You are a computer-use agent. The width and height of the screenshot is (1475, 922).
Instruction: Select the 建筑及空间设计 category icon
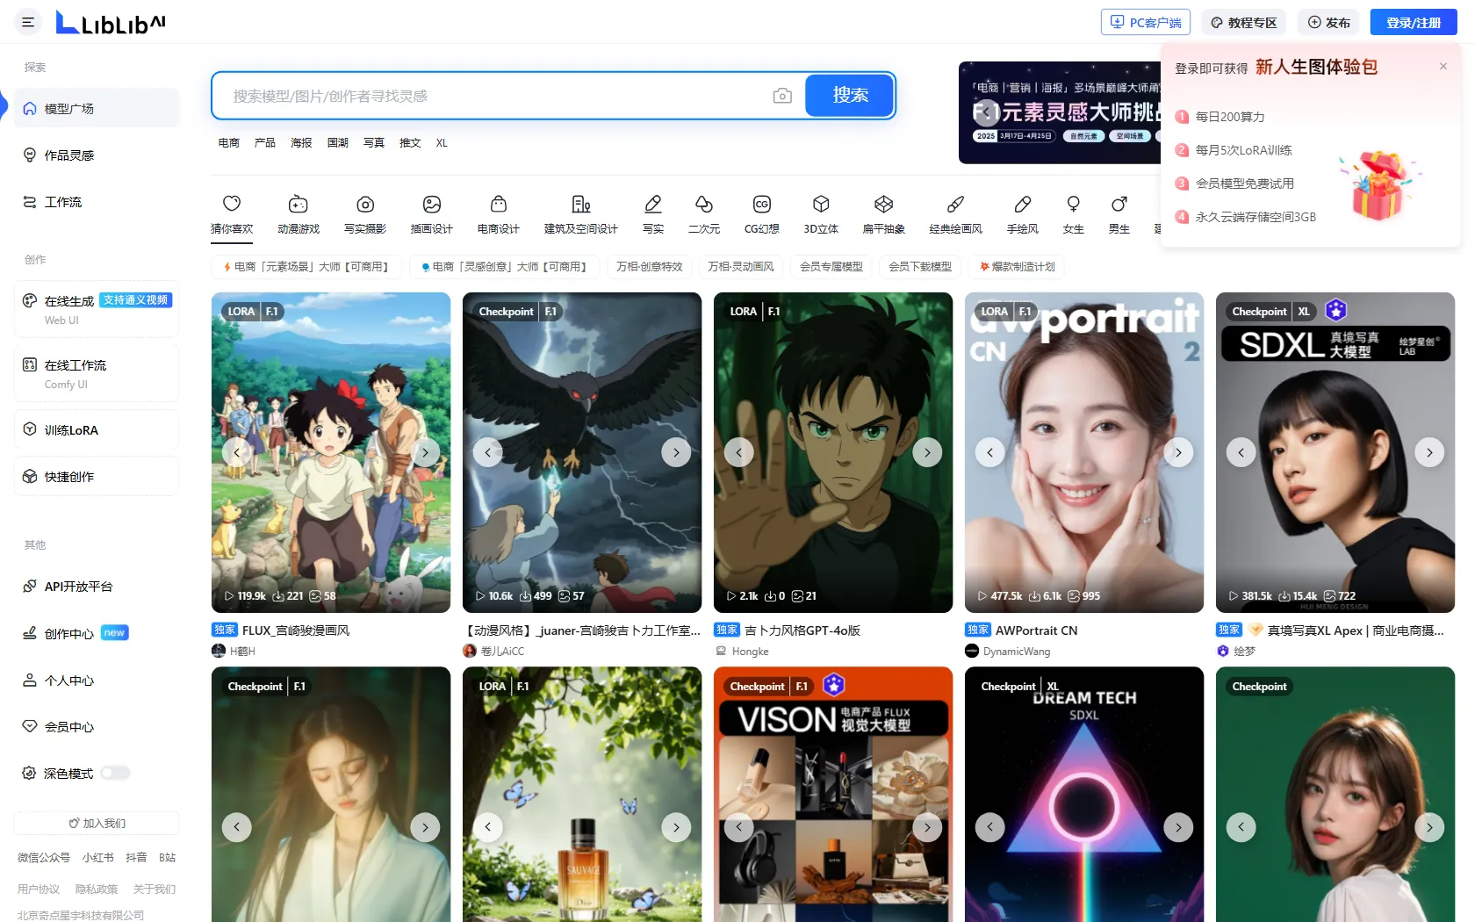(581, 214)
